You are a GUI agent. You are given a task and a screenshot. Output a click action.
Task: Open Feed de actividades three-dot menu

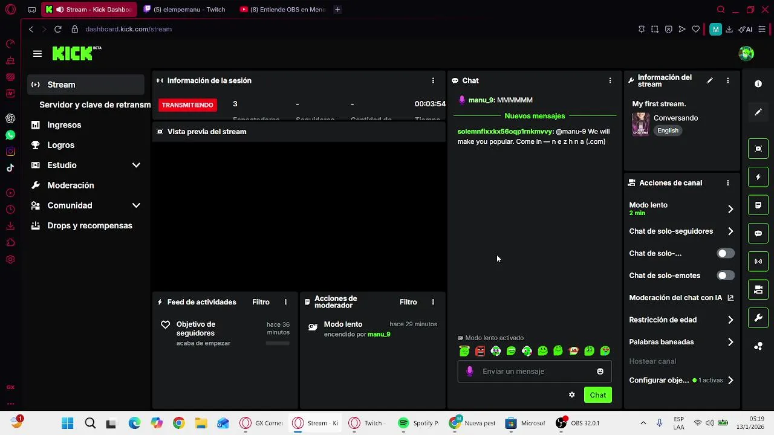285,302
